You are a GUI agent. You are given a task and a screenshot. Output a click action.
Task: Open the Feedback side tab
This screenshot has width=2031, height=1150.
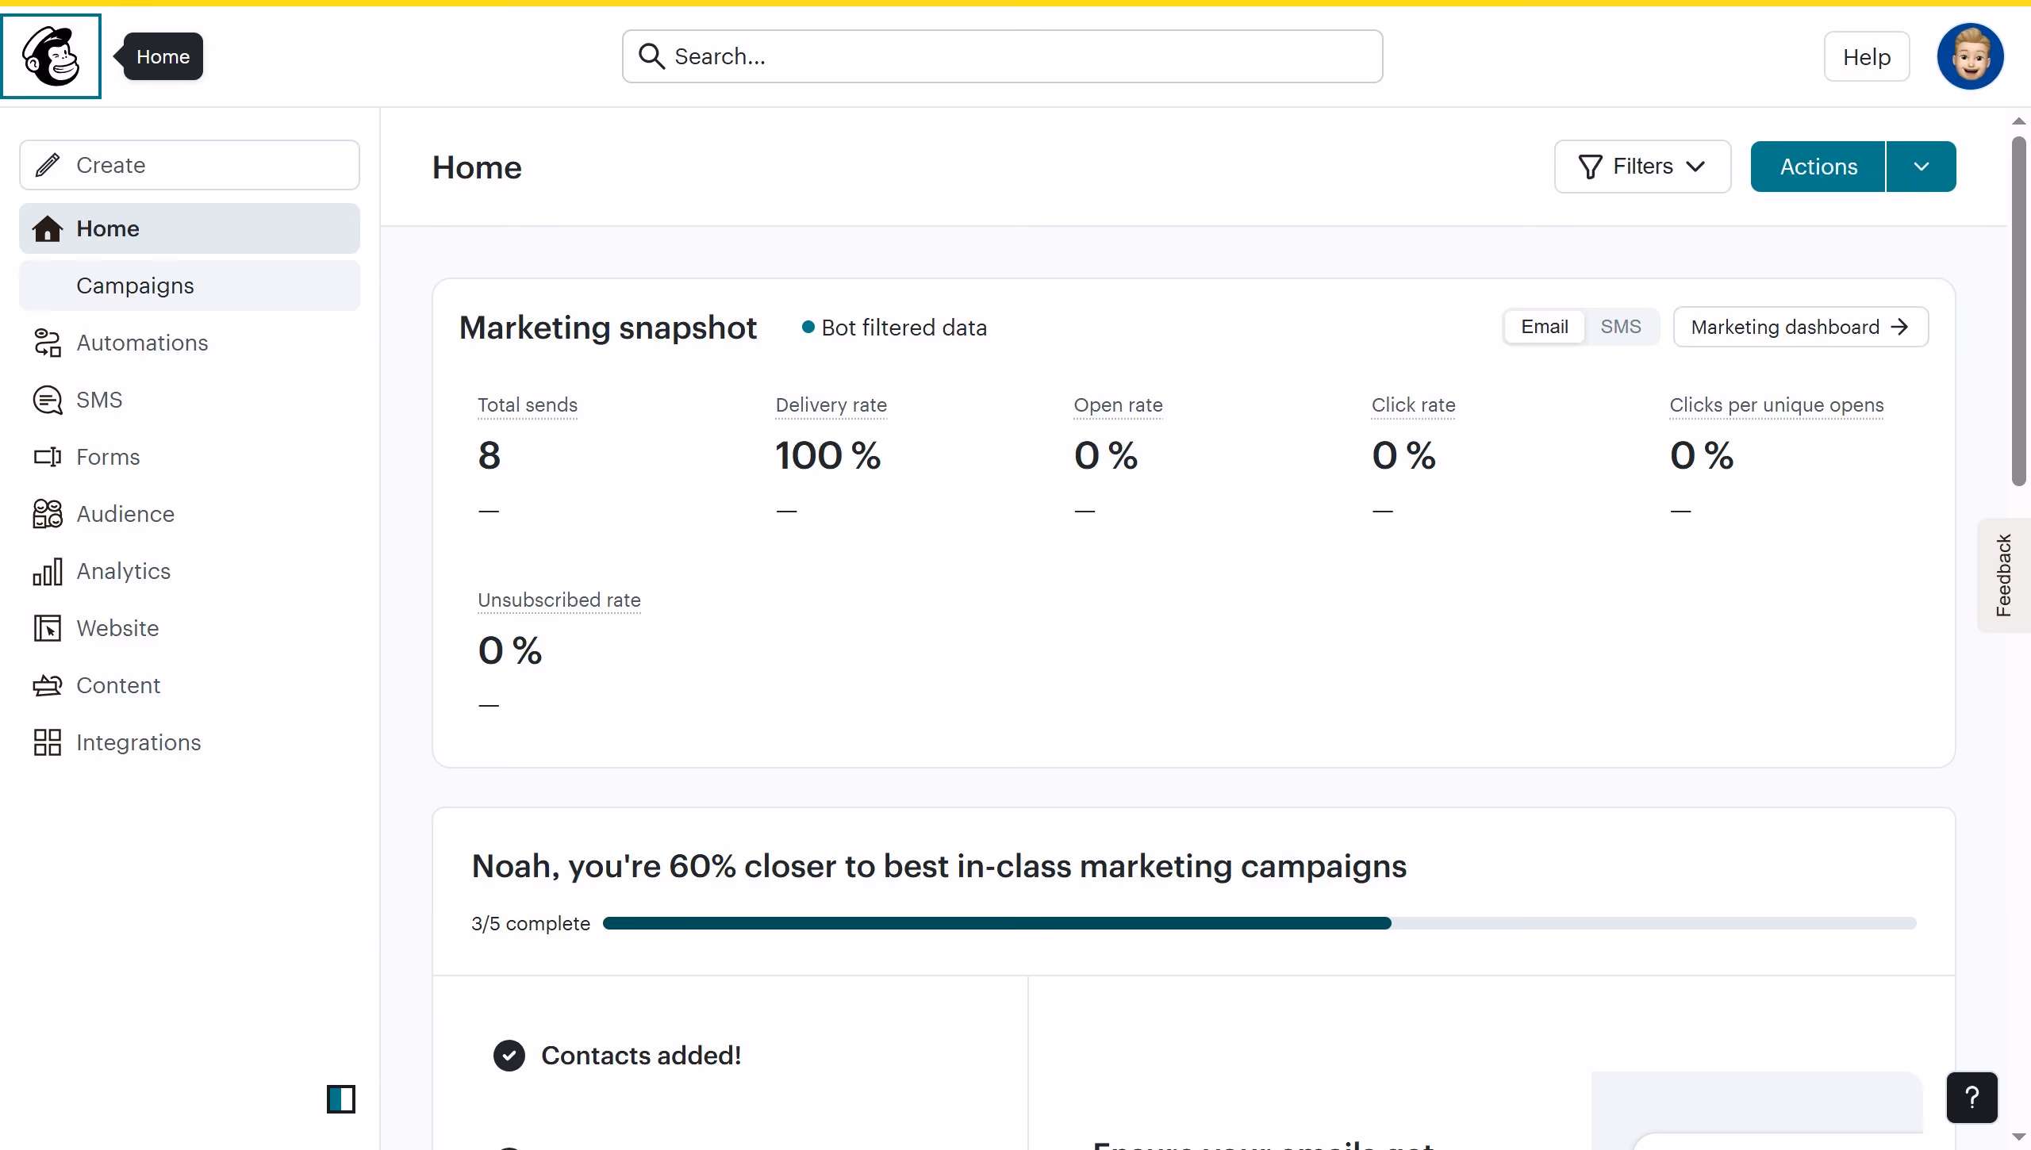tap(2004, 575)
